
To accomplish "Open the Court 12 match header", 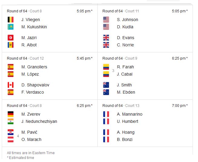I will [25, 58].
